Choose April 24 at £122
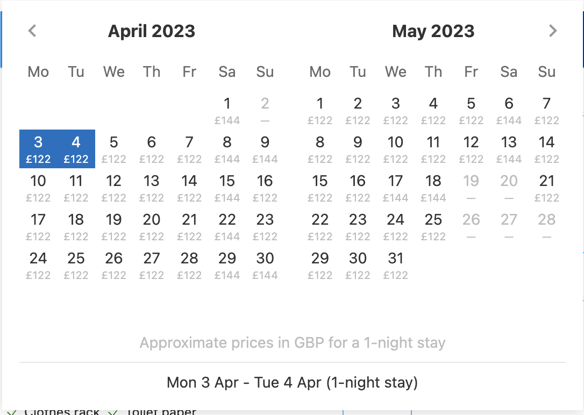 pyautogui.click(x=38, y=265)
